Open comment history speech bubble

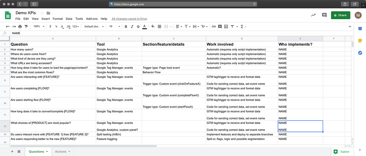(x=324, y=15)
